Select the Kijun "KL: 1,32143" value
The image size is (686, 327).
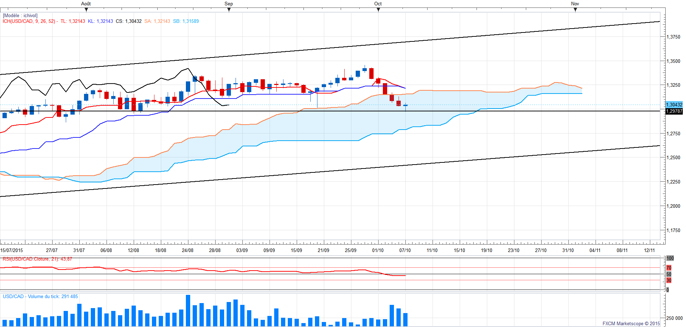[100, 21]
